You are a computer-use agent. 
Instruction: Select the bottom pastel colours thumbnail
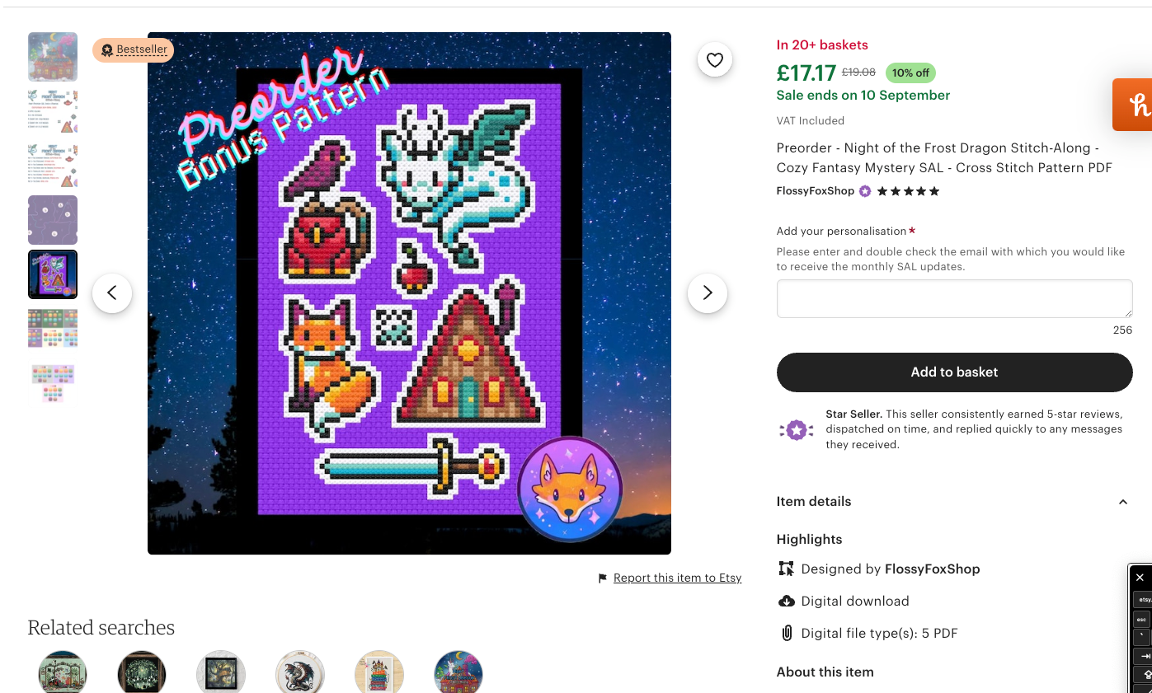coord(53,383)
